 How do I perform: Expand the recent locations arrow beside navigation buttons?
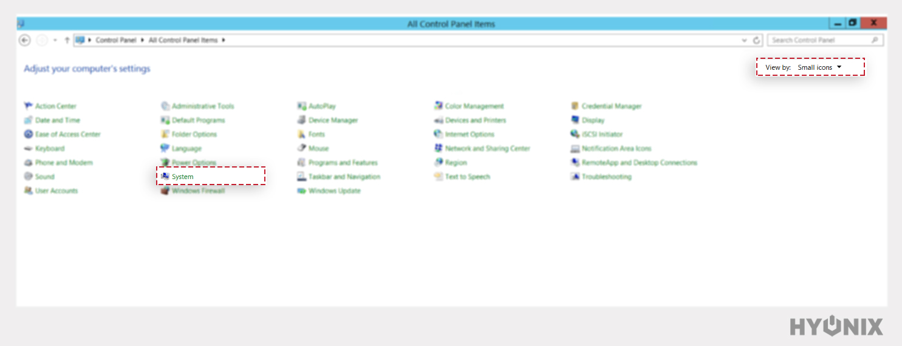click(55, 41)
